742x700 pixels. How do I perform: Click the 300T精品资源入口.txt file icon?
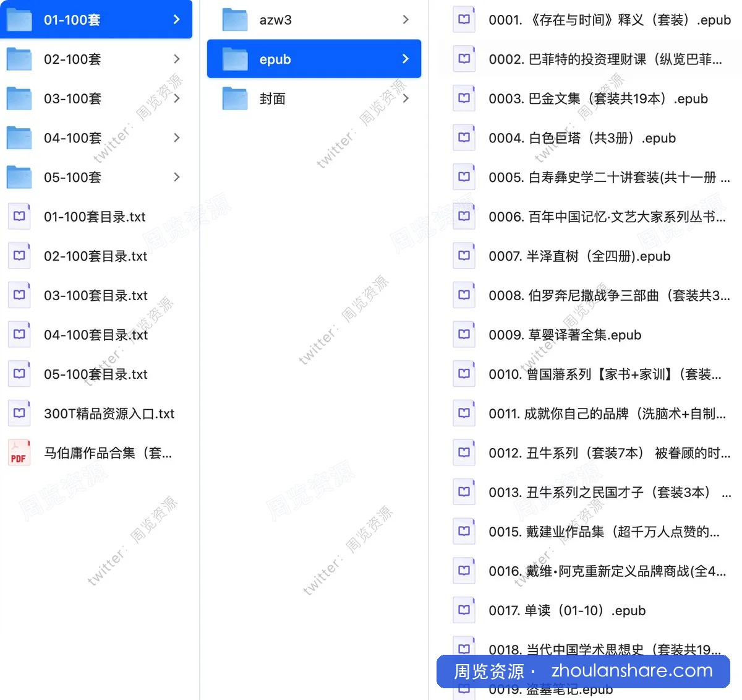point(19,413)
